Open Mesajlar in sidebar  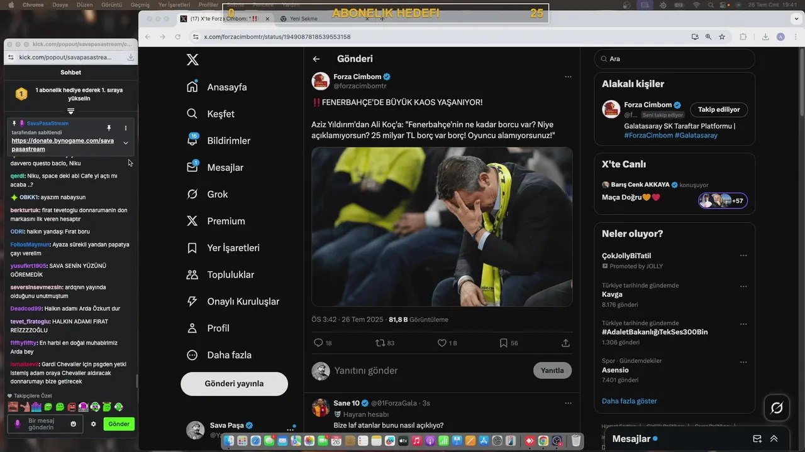[215, 168]
